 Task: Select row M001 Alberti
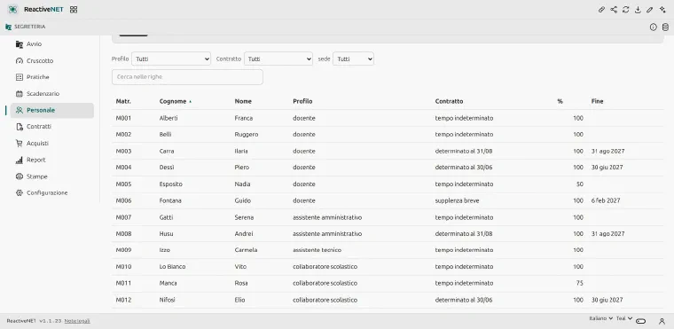click(x=388, y=118)
